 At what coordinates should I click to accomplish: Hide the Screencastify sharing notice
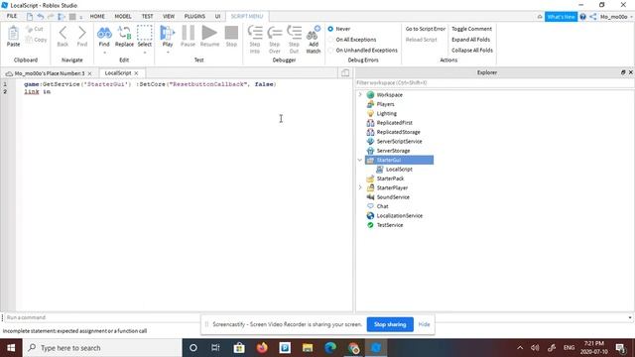coord(424,324)
